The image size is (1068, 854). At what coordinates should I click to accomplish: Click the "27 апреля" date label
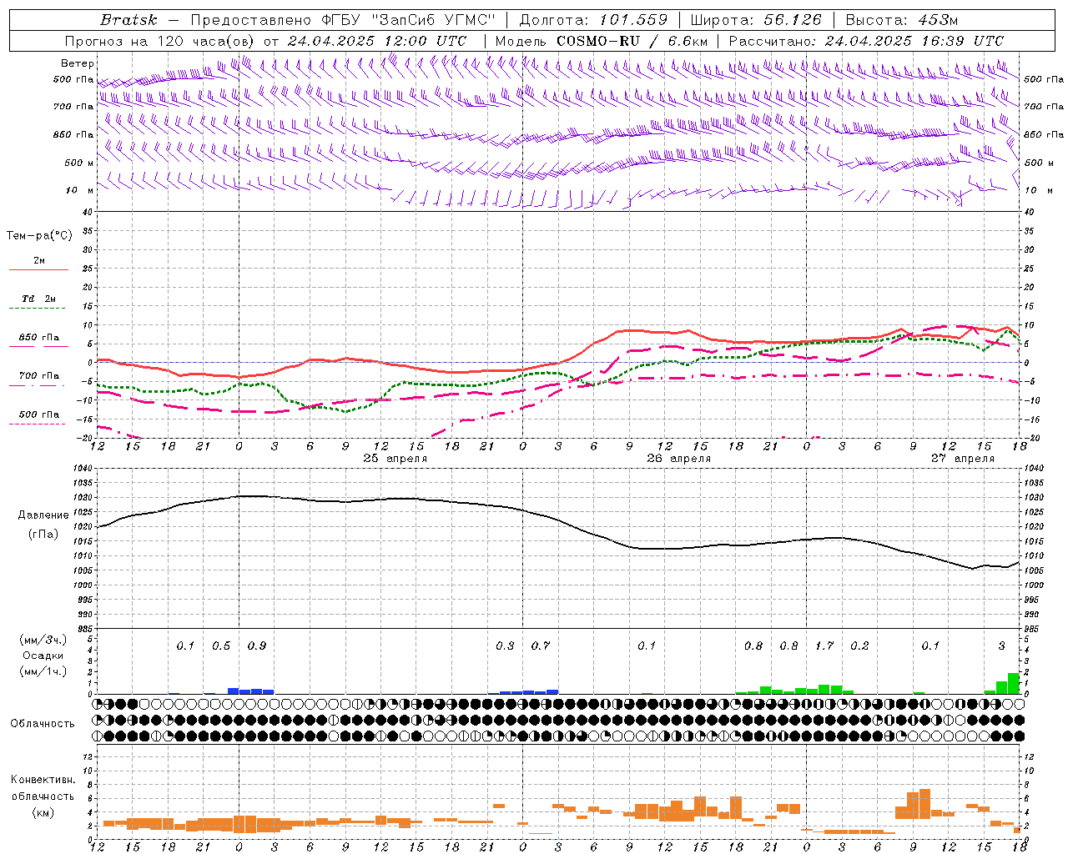click(x=963, y=459)
